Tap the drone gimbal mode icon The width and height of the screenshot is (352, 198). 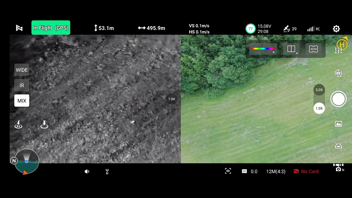tap(339, 167)
